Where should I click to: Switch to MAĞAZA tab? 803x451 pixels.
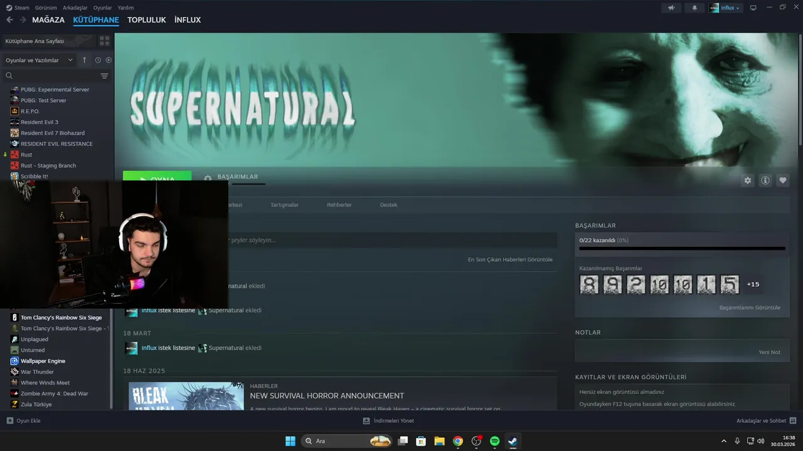coord(48,20)
